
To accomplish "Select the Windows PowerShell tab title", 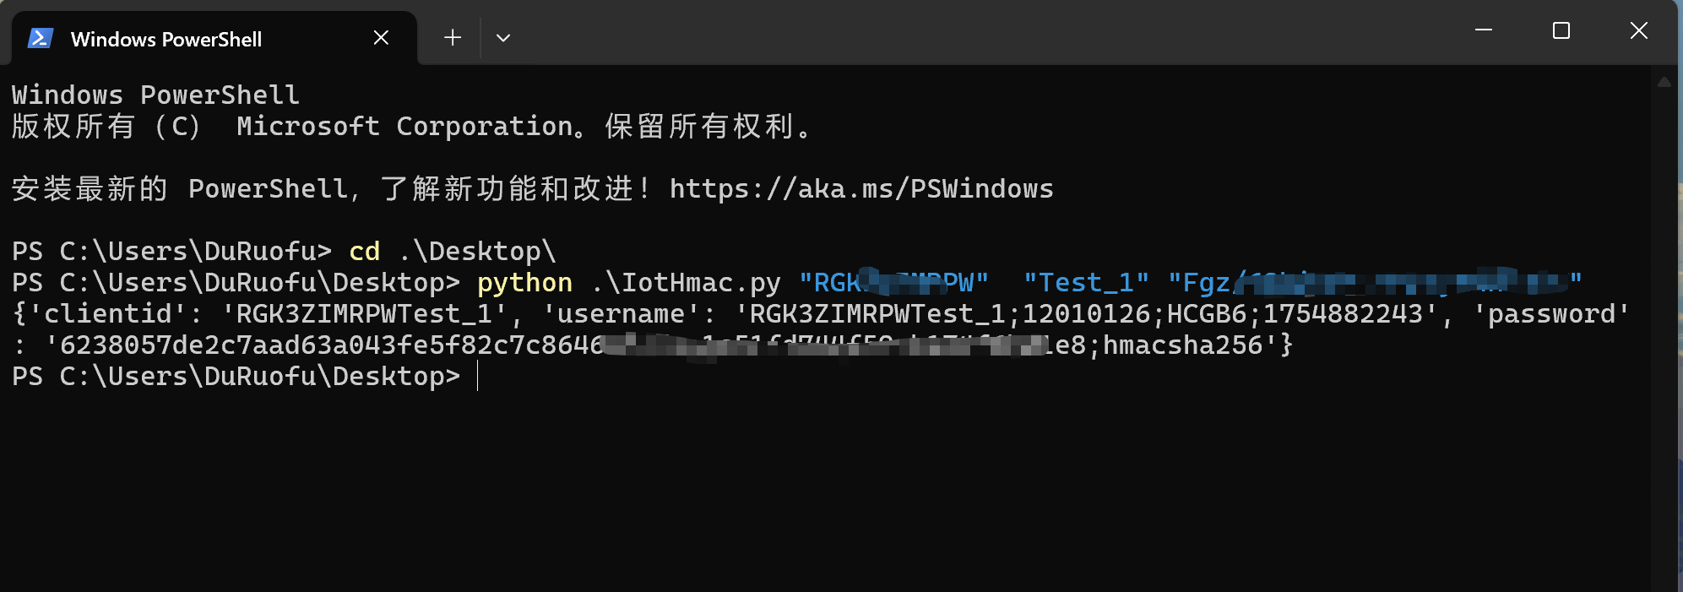I will point(166,40).
